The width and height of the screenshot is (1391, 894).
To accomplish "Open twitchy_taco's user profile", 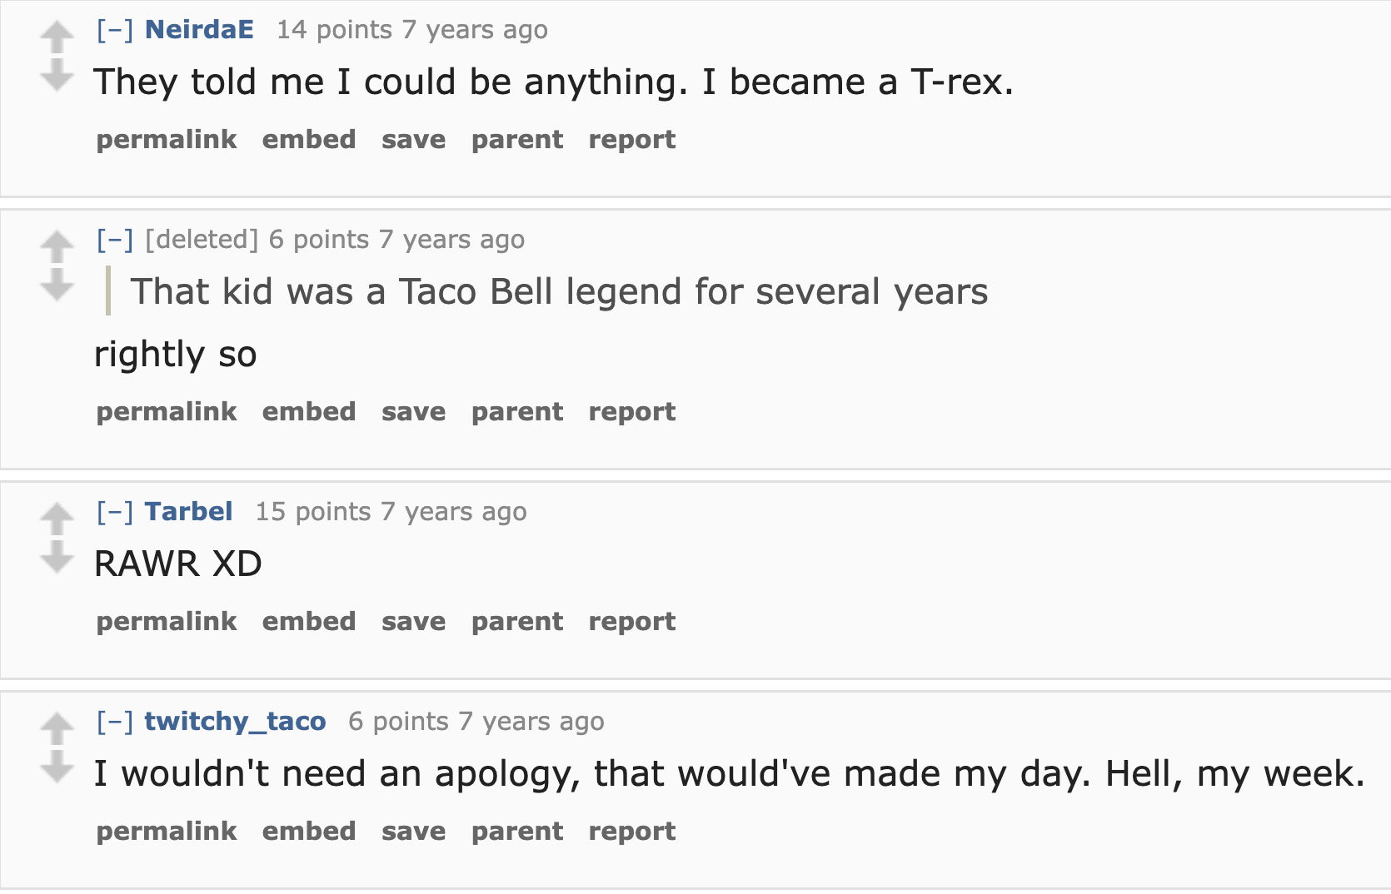I will [235, 721].
